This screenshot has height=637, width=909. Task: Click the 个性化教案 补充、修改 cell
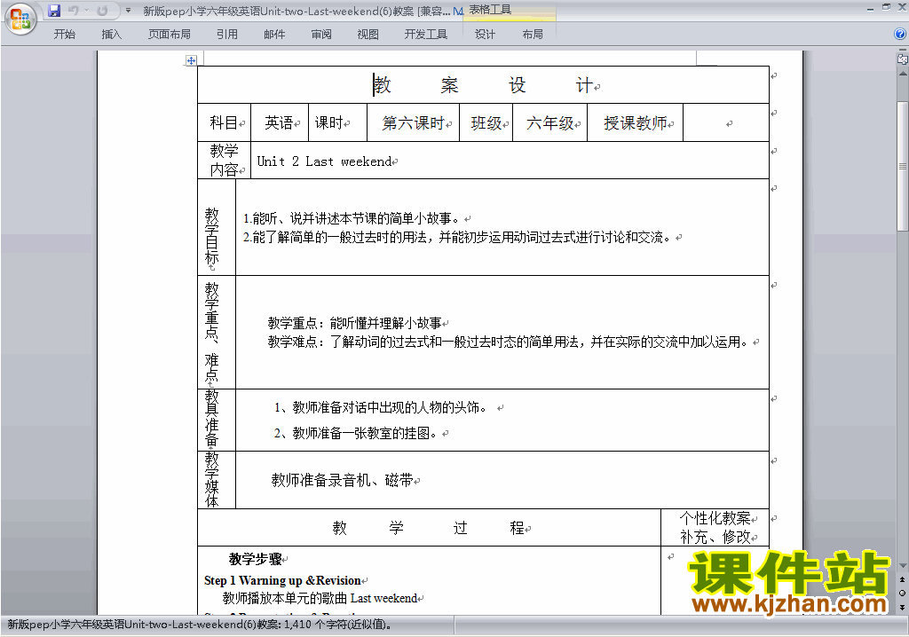point(715,528)
